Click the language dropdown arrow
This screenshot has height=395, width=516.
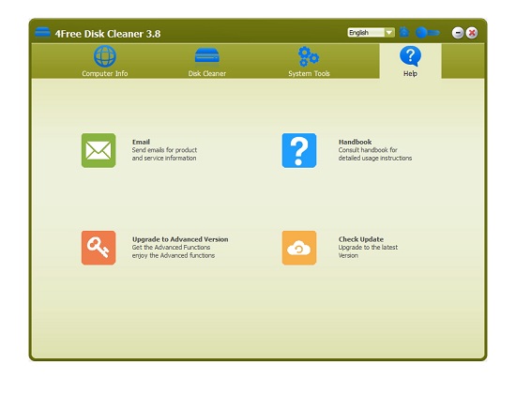tap(389, 33)
